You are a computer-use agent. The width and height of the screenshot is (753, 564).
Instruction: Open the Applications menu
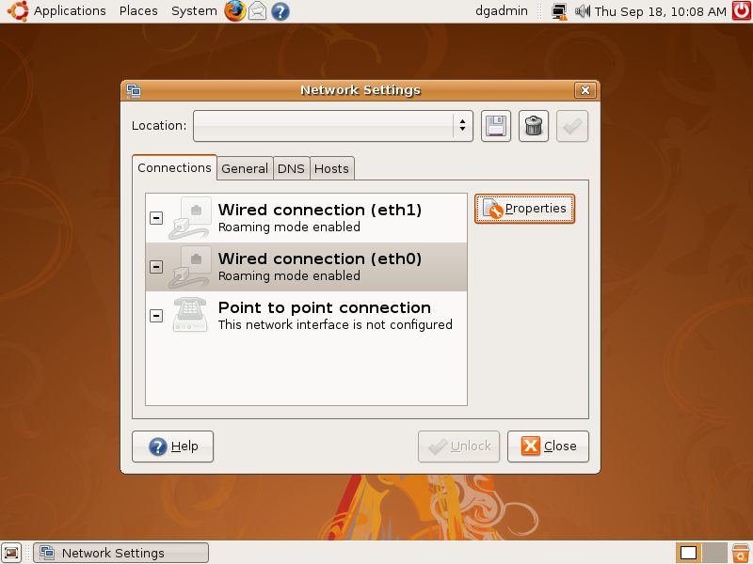pos(70,10)
